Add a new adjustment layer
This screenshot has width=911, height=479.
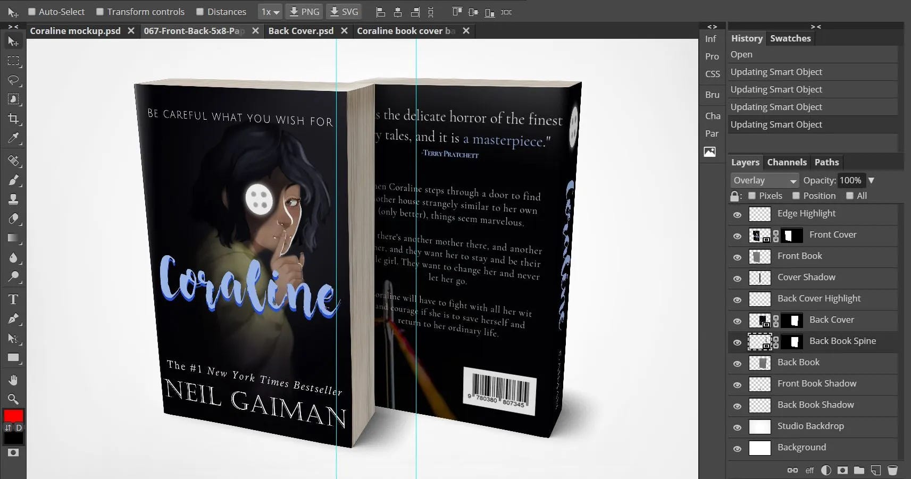pyautogui.click(x=826, y=470)
